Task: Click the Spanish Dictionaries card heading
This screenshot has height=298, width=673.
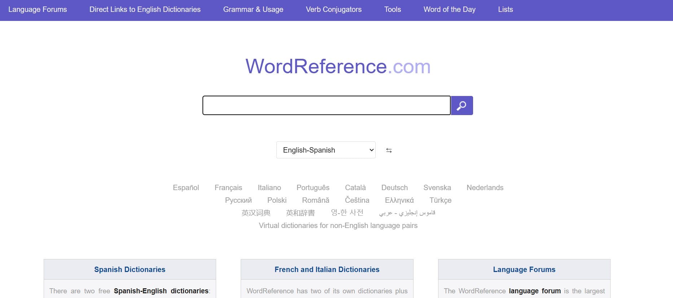Action: (x=130, y=269)
